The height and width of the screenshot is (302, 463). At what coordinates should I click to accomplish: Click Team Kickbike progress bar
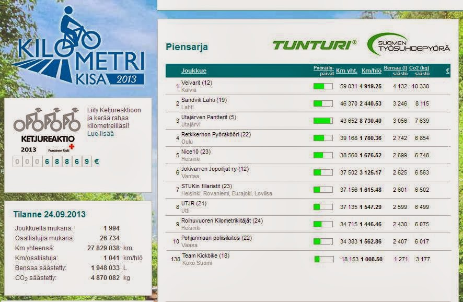coord(324,259)
